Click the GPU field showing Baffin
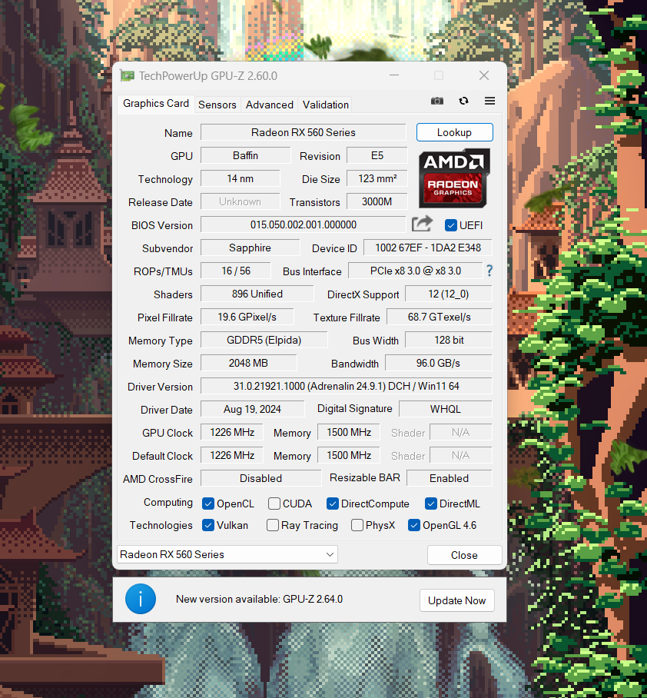647x698 pixels. click(x=245, y=155)
